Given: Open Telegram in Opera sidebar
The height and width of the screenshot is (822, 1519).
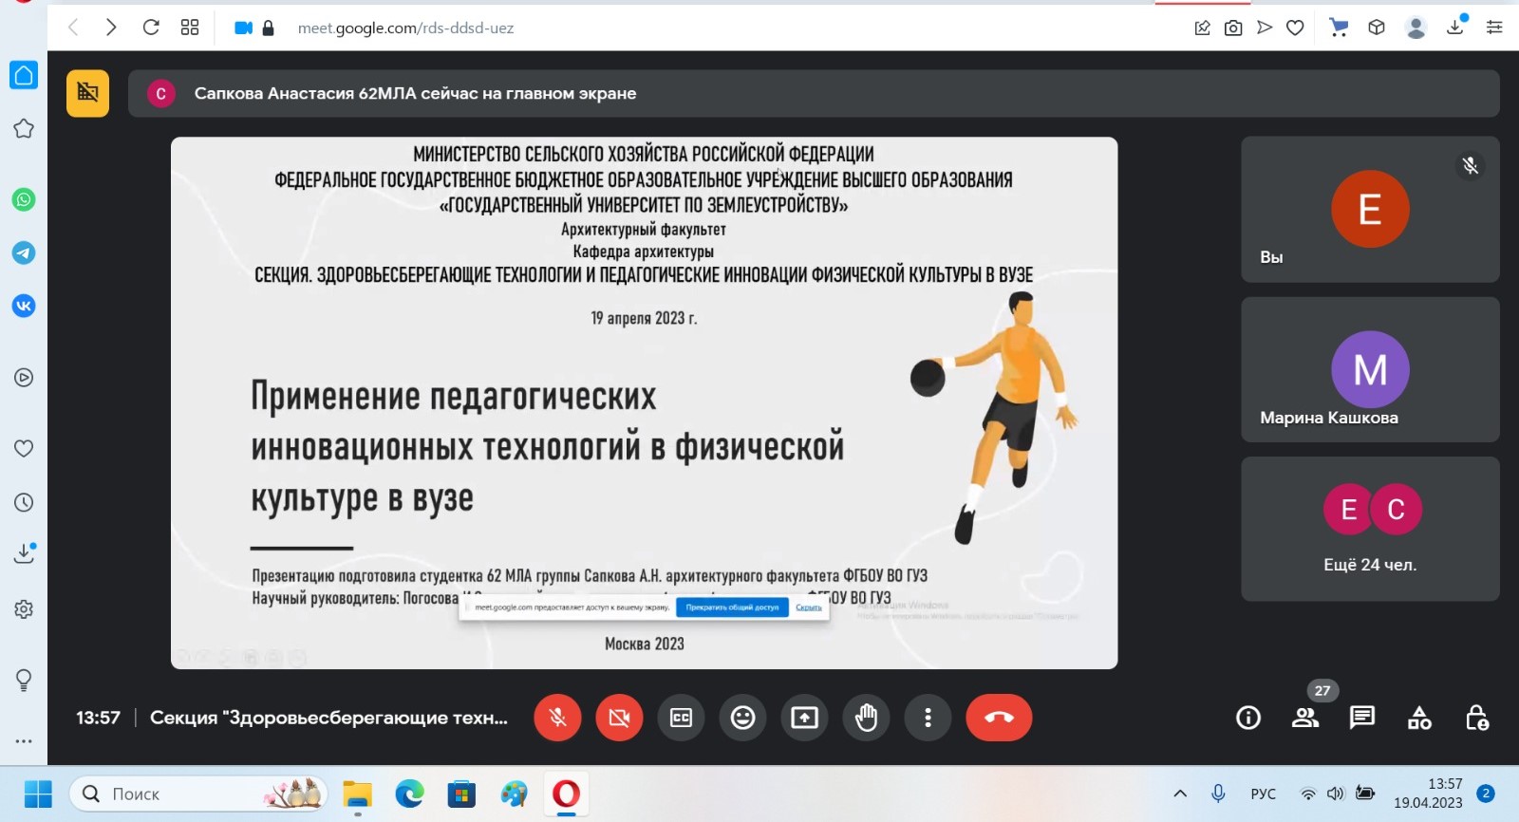Looking at the screenshot, I should pos(24,252).
